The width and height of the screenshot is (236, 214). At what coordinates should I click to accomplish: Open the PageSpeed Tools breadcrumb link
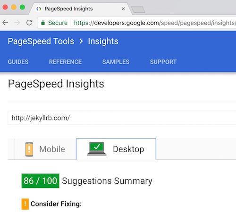[x=41, y=41]
